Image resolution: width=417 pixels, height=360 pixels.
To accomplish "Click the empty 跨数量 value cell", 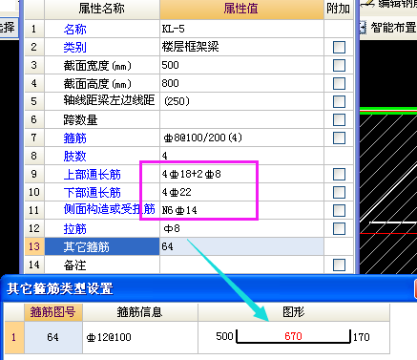I will tap(241, 119).
